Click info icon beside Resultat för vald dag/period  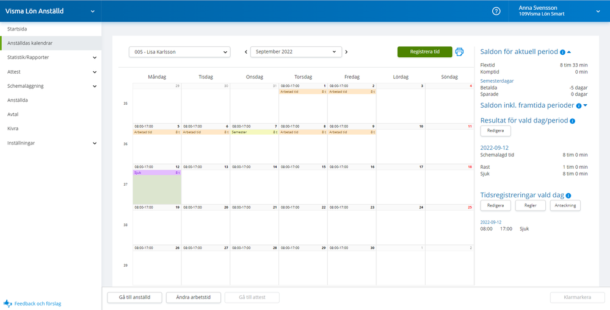point(572,121)
